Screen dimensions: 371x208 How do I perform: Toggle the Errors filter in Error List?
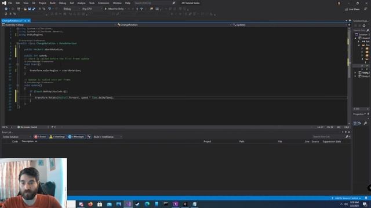tap(40, 137)
